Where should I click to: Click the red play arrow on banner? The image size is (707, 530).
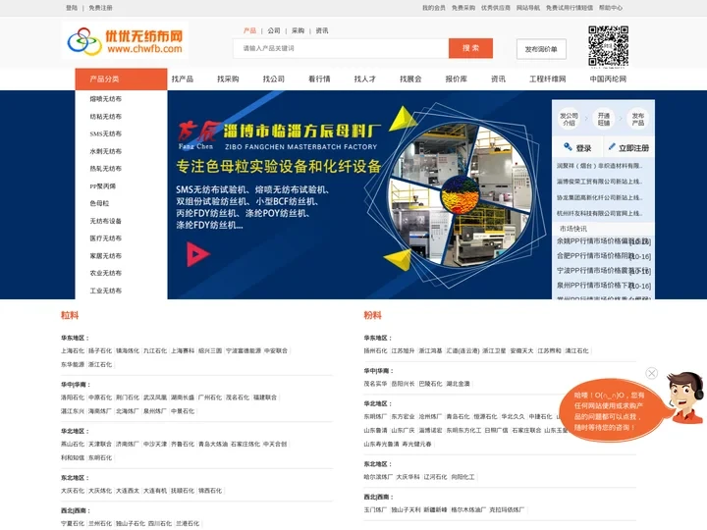(x=197, y=254)
